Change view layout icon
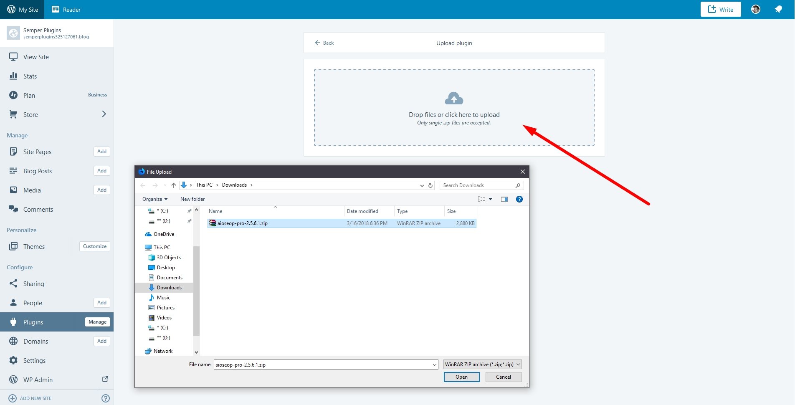The height and width of the screenshot is (405, 795). 481,199
